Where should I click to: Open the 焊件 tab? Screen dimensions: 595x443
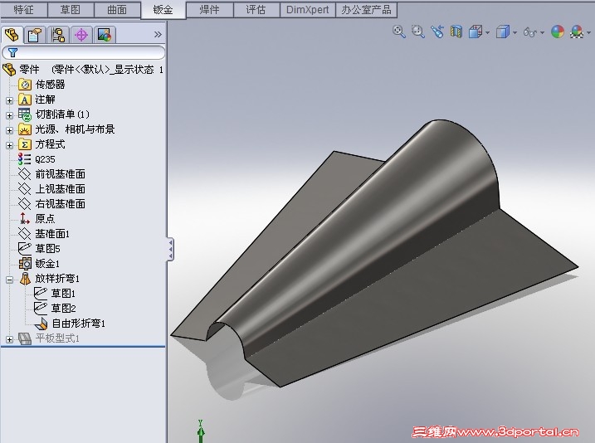click(x=209, y=9)
